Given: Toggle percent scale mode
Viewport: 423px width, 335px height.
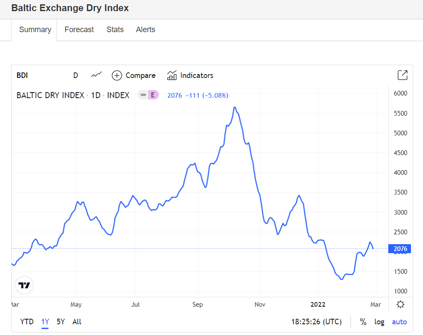Looking at the screenshot, I should [363, 322].
